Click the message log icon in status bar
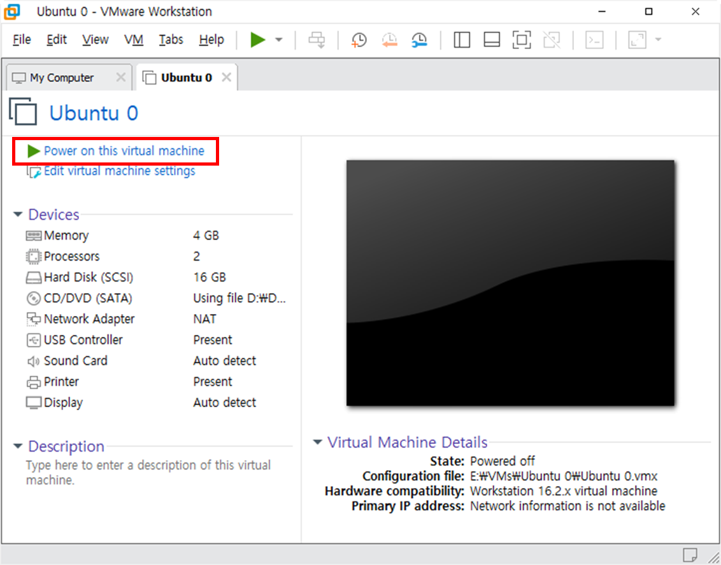Screen dimensions: 721x565 point(690,555)
